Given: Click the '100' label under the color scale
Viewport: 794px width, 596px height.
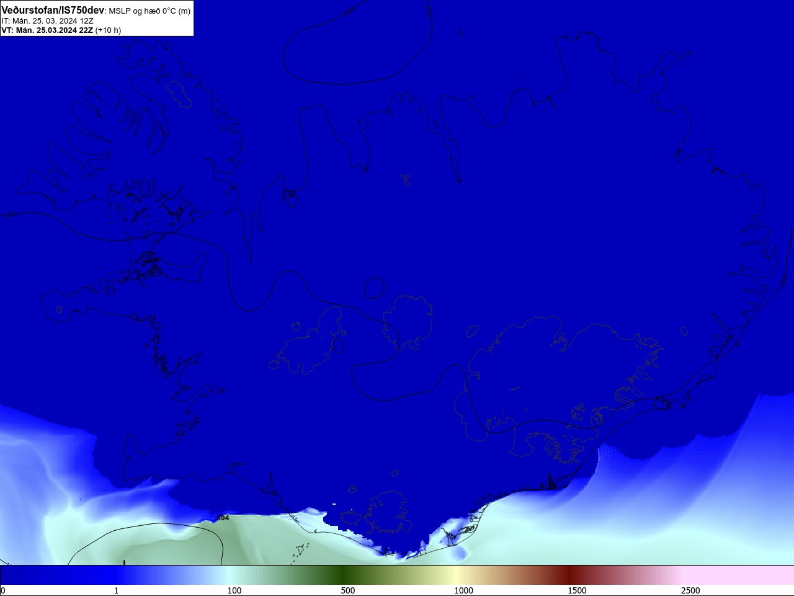Looking at the screenshot, I should click(x=234, y=590).
